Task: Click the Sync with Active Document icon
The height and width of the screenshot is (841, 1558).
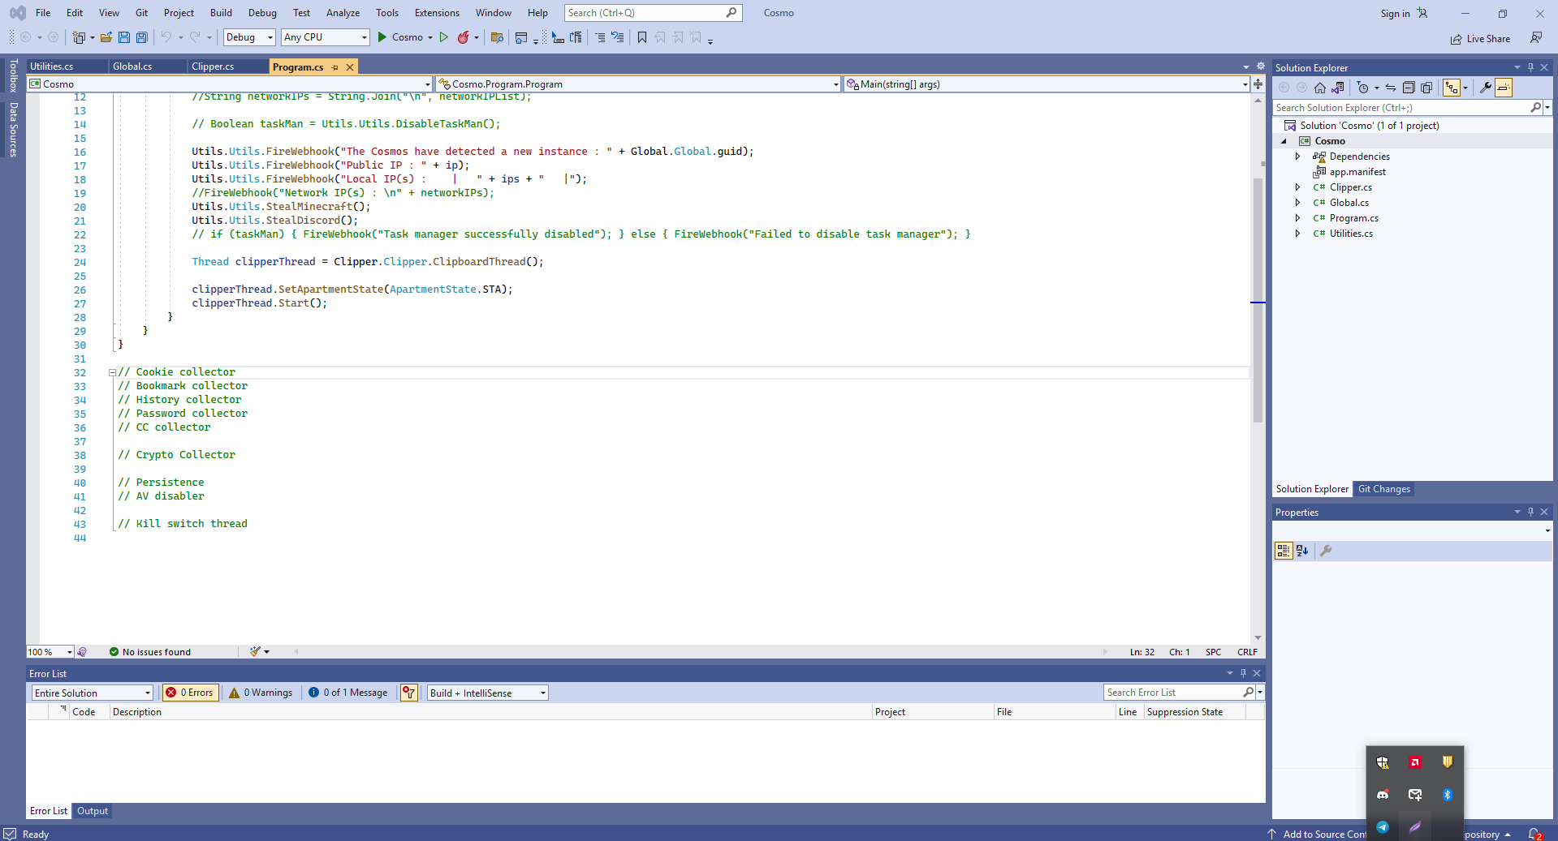Action: tap(1391, 88)
